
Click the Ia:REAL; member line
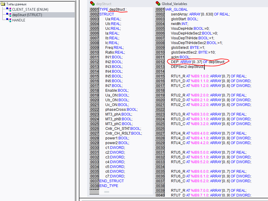click(112, 33)
